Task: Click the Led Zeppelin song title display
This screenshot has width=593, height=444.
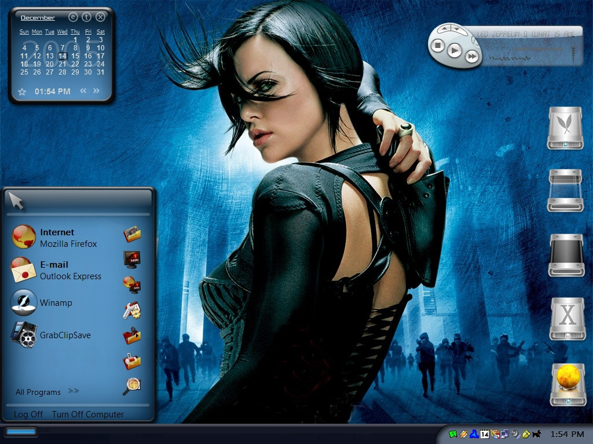Action: [x=526, y=34]
